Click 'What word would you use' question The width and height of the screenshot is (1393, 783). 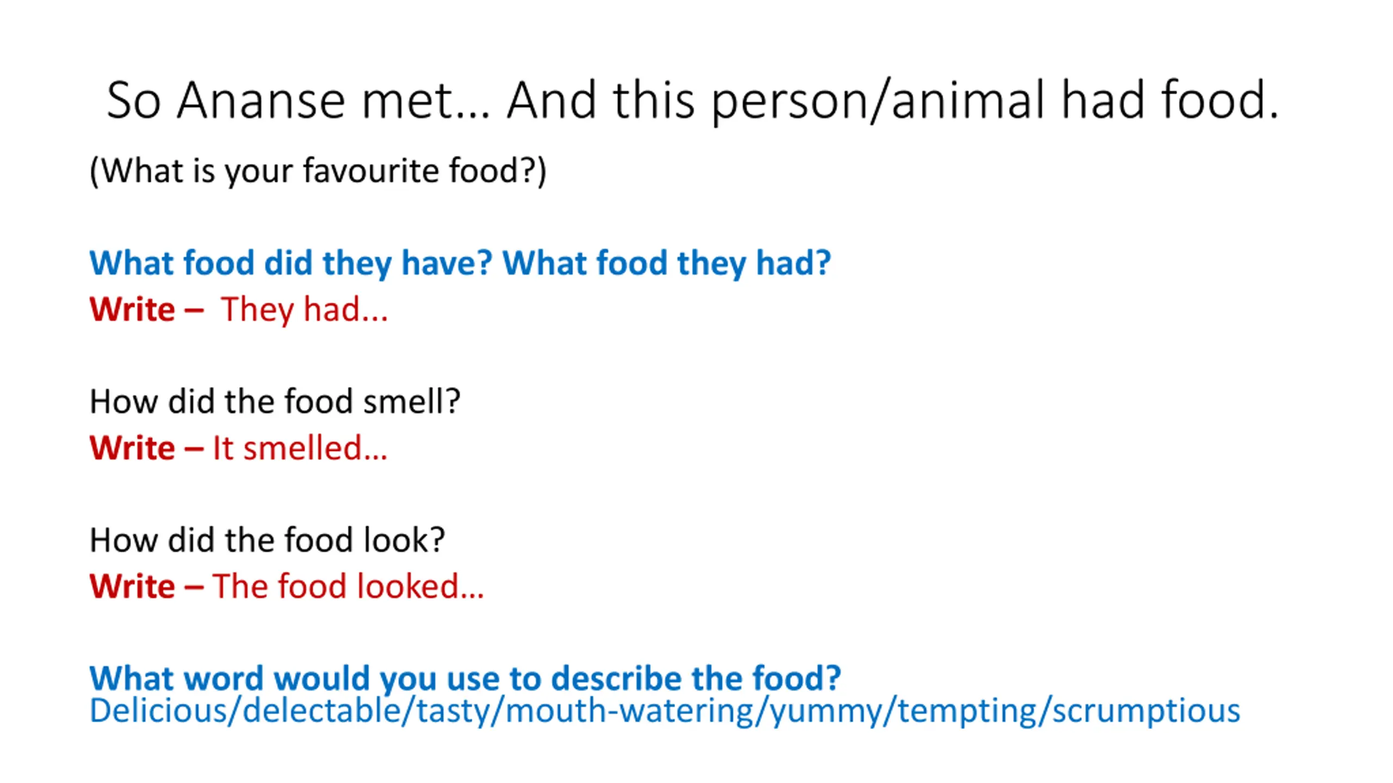point(465,679)
